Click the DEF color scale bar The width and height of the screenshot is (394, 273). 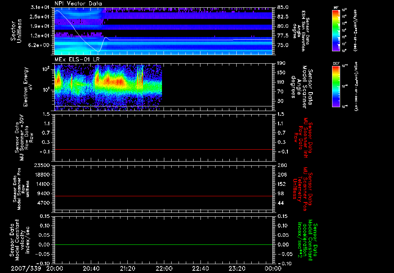(x=336, y=86)
